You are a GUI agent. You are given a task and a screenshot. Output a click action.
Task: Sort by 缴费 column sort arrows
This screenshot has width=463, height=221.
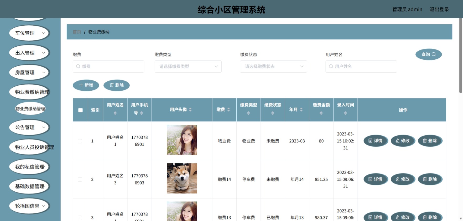[228, 110]
